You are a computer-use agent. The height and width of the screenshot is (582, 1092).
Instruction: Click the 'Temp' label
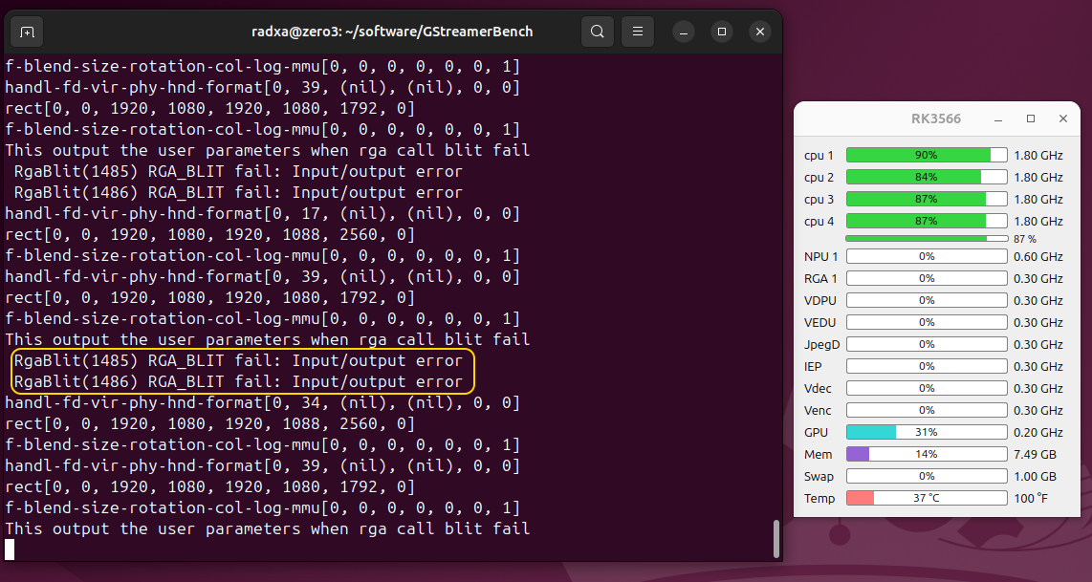point(819,499)
